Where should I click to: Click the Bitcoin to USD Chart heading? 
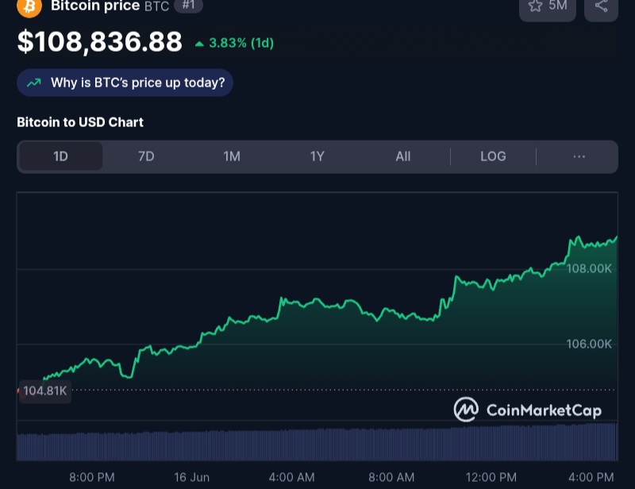pos(80,122)
